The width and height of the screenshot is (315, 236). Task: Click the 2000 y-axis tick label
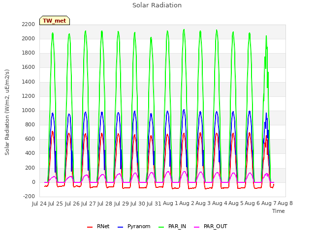point(29,38)
